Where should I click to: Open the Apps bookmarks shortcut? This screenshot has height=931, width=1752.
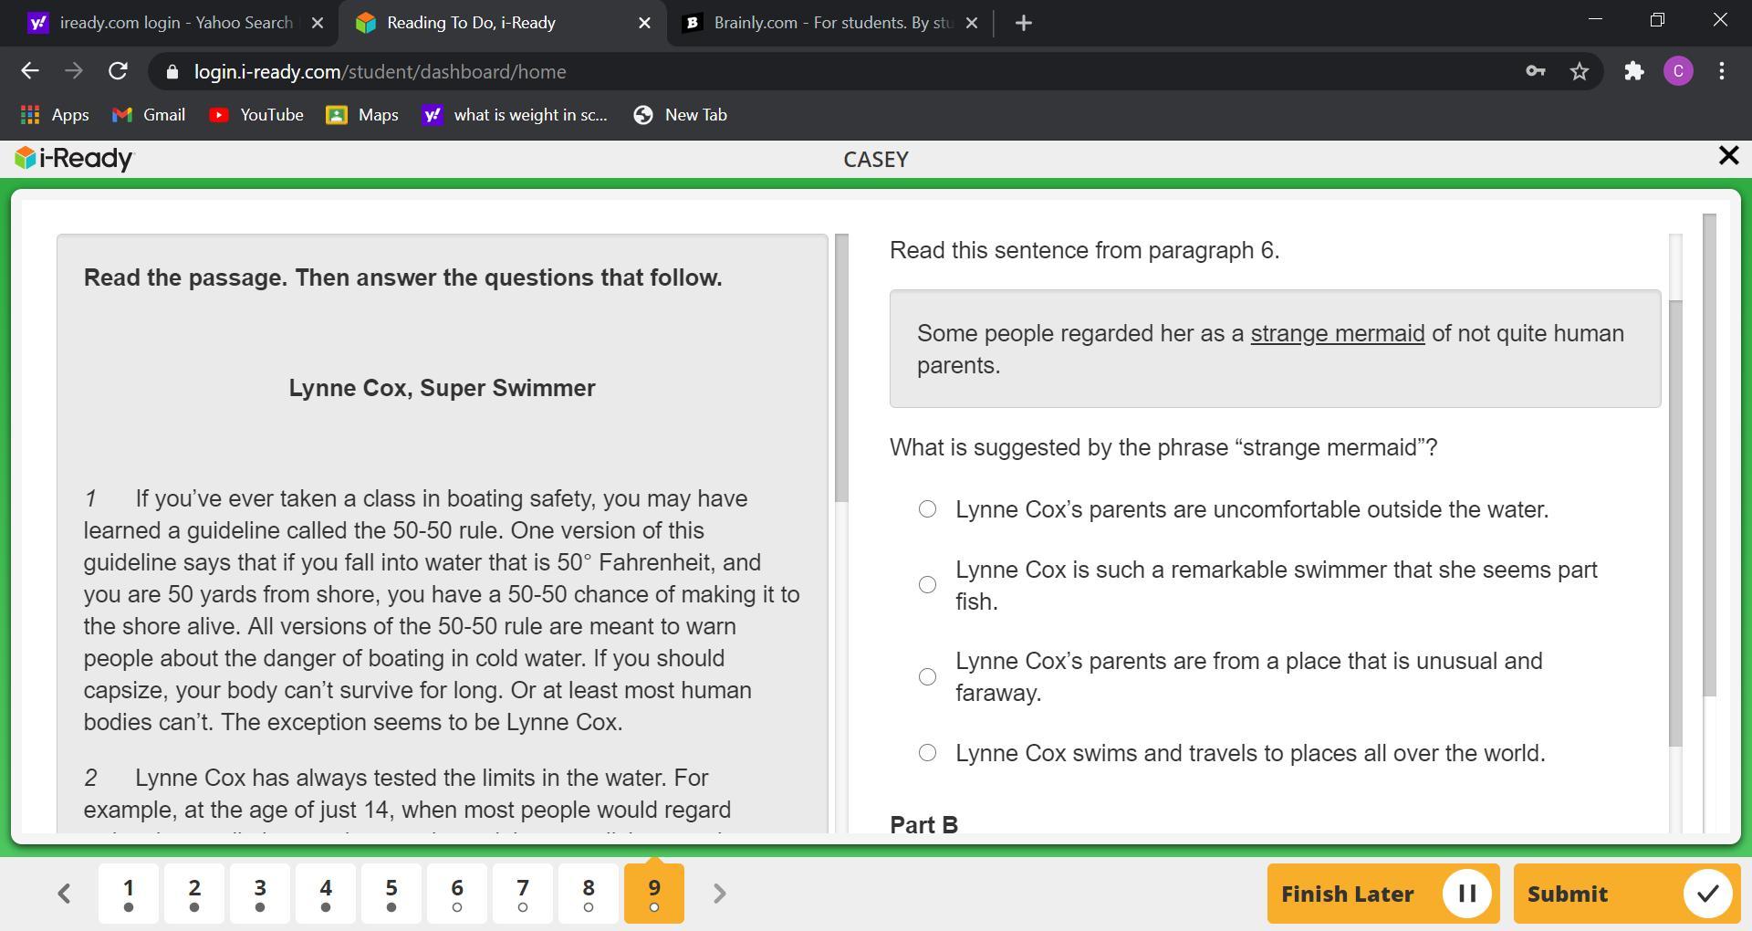click(55, 115)
